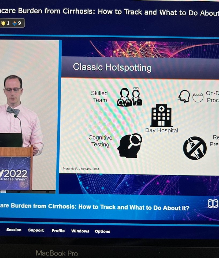This screenshot has width=219, height=258.
Task: Click the 'Cognitive Testing' label
Action: [100, 141]
